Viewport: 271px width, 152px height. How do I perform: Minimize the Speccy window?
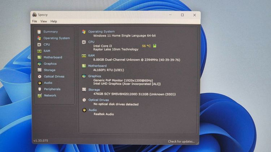[171, 15]
